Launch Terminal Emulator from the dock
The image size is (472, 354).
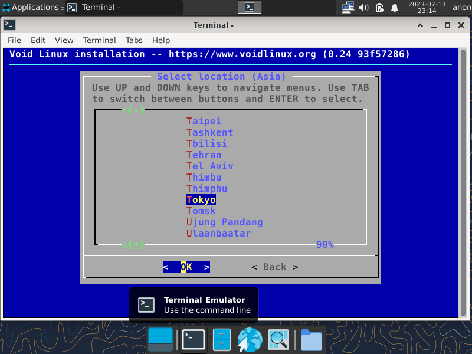tap(194, 340)
